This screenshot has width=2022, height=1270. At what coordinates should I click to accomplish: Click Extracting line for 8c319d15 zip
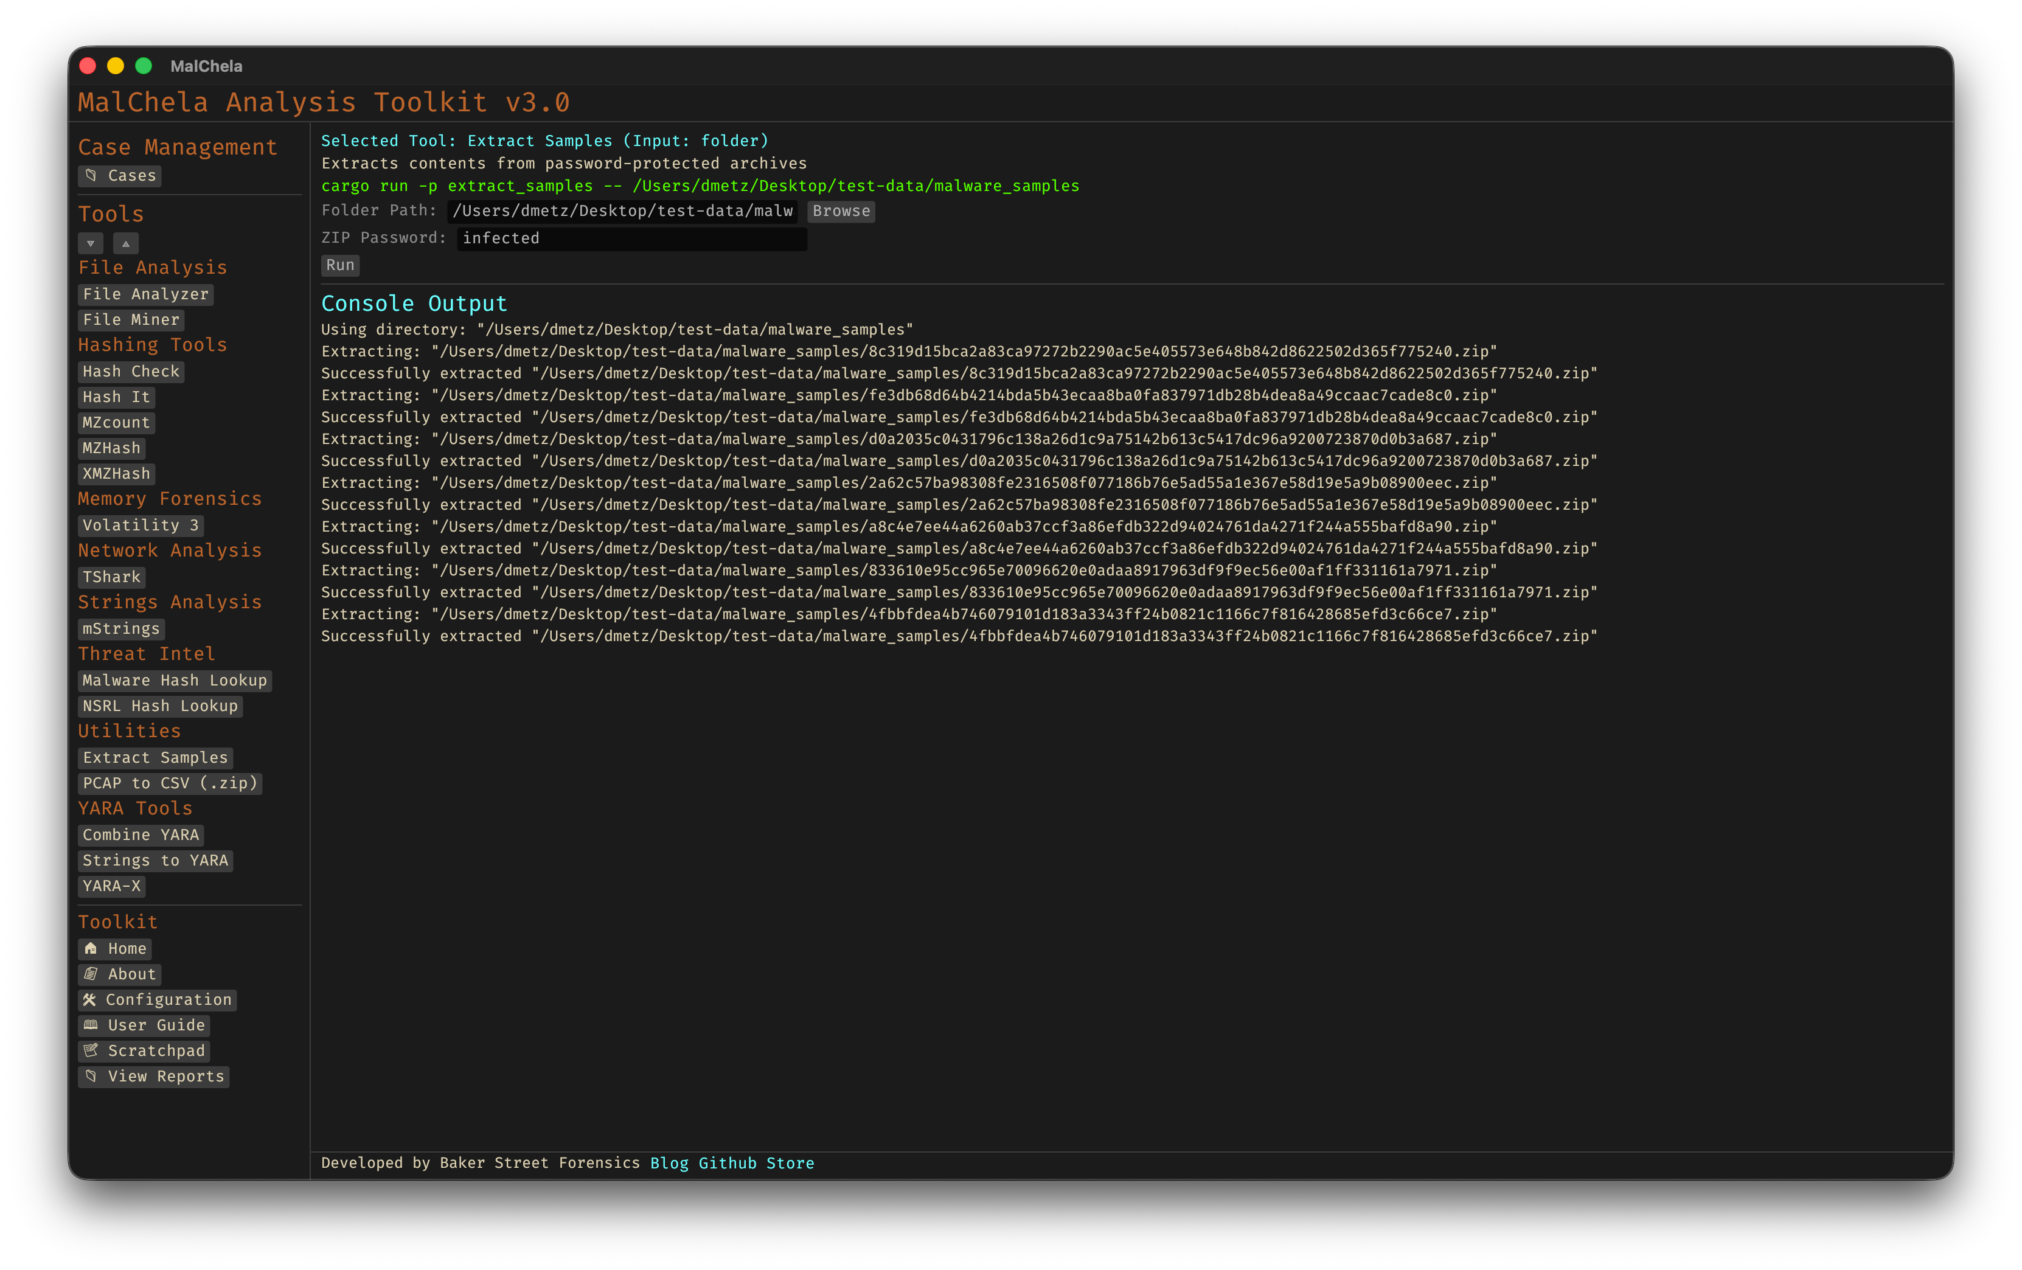tap(909, 352)
